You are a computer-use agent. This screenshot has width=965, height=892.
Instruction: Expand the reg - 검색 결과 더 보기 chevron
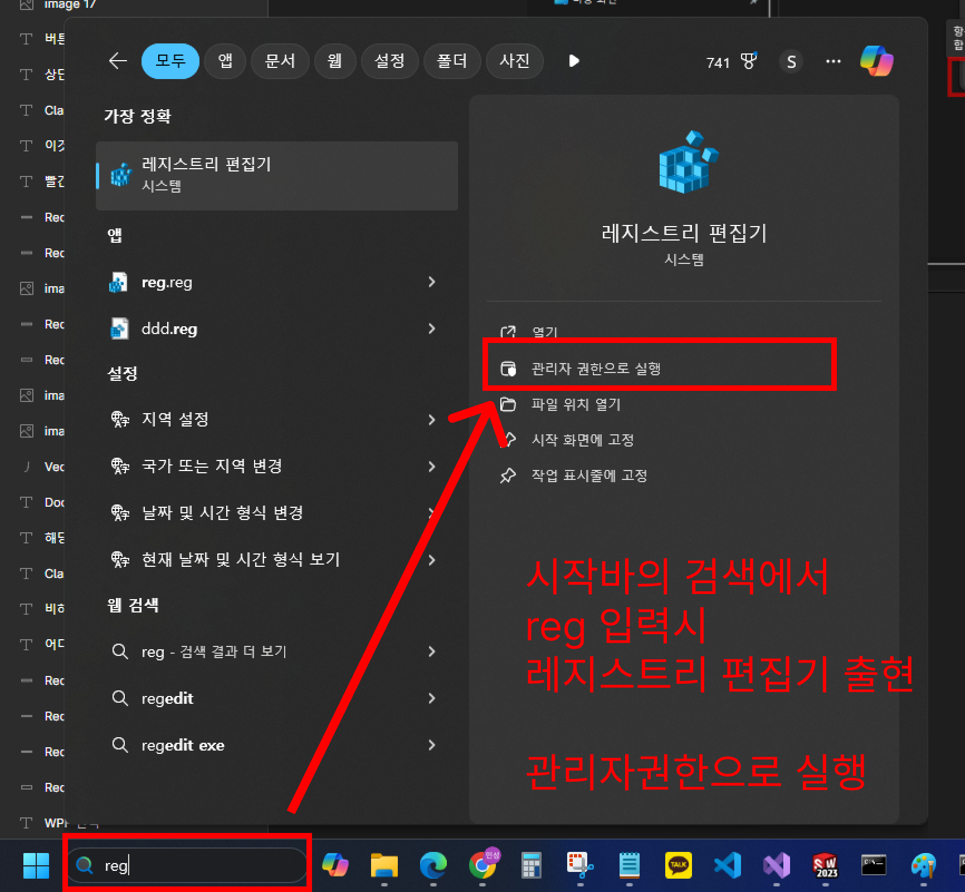click(x=432, y=651)
